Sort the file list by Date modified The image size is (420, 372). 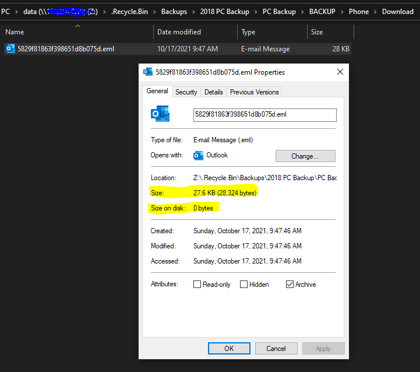(x=179, y=32)
